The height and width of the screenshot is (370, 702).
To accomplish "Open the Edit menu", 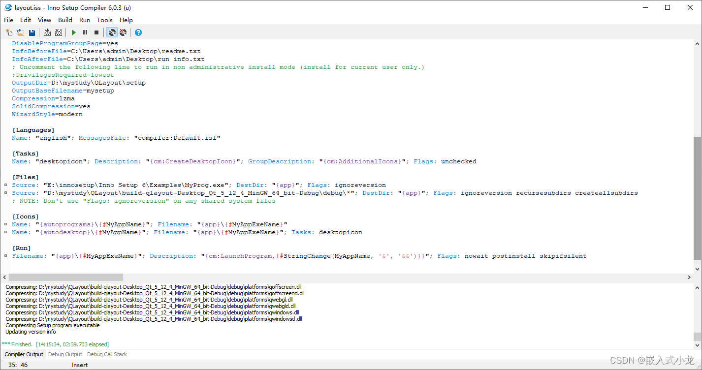I will pos(26,20).
